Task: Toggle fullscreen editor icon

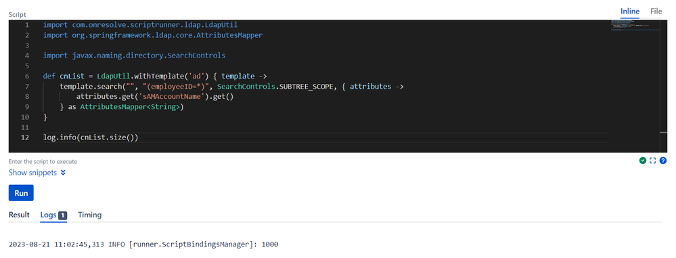Action: coord(653,160)
